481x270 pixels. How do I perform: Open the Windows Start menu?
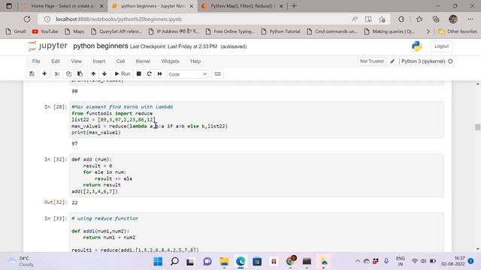tap(158, 262)
